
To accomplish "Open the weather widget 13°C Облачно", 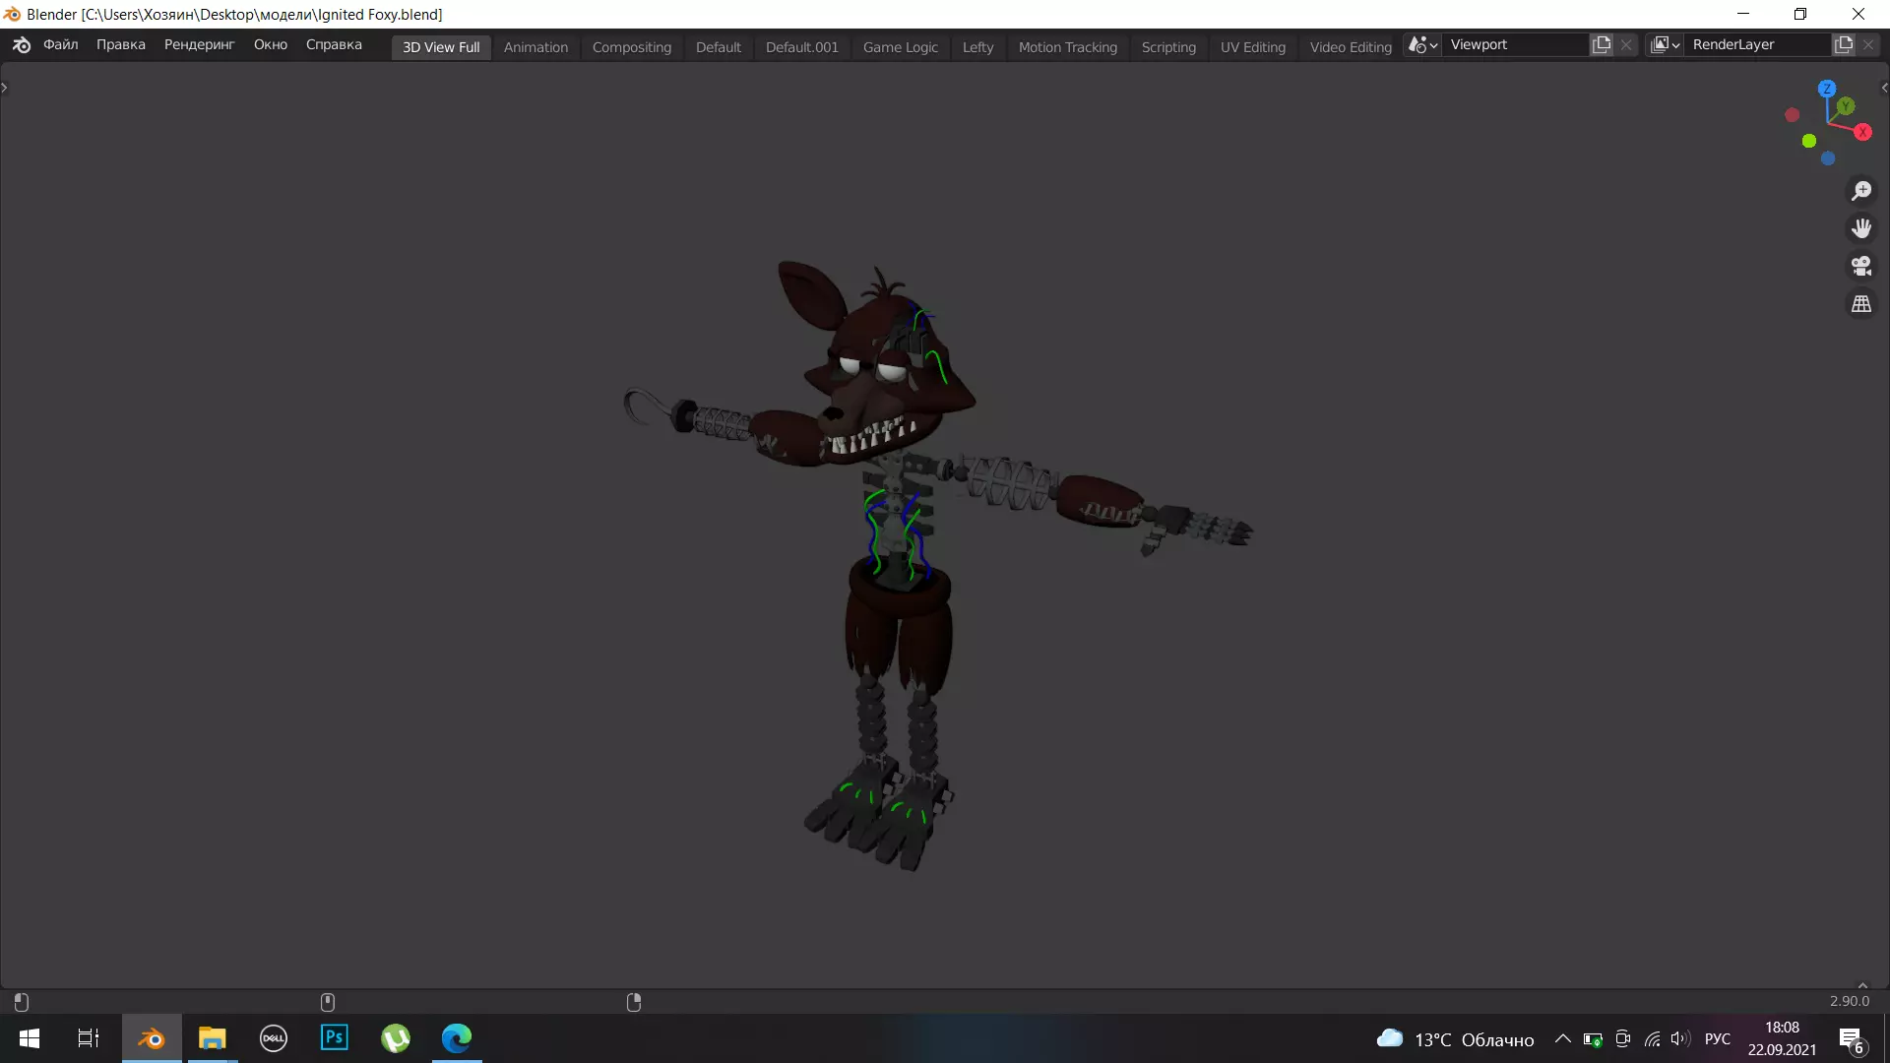I will tap(1455, 1039).
